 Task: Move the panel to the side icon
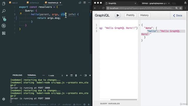(85, 75)
